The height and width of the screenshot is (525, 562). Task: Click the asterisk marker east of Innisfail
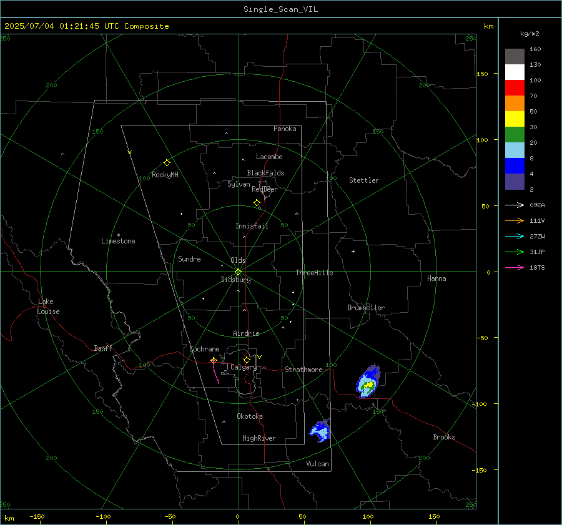coord(297,214)
